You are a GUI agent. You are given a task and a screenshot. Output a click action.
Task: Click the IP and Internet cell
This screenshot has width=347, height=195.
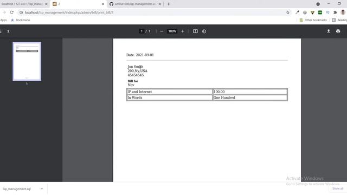coord(170,92)
